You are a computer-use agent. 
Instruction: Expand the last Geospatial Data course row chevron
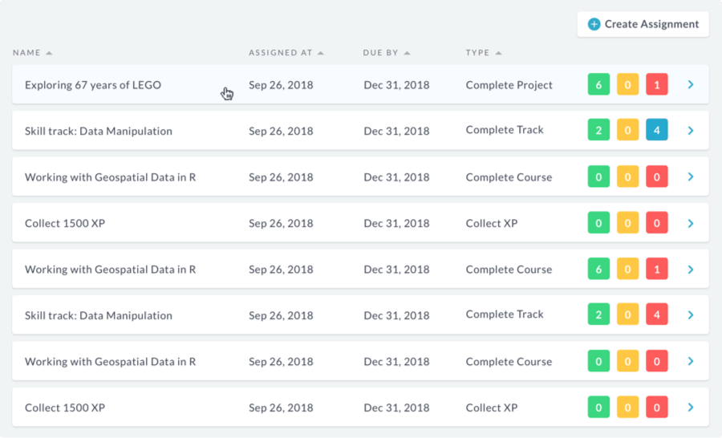[x=691, y=361]
